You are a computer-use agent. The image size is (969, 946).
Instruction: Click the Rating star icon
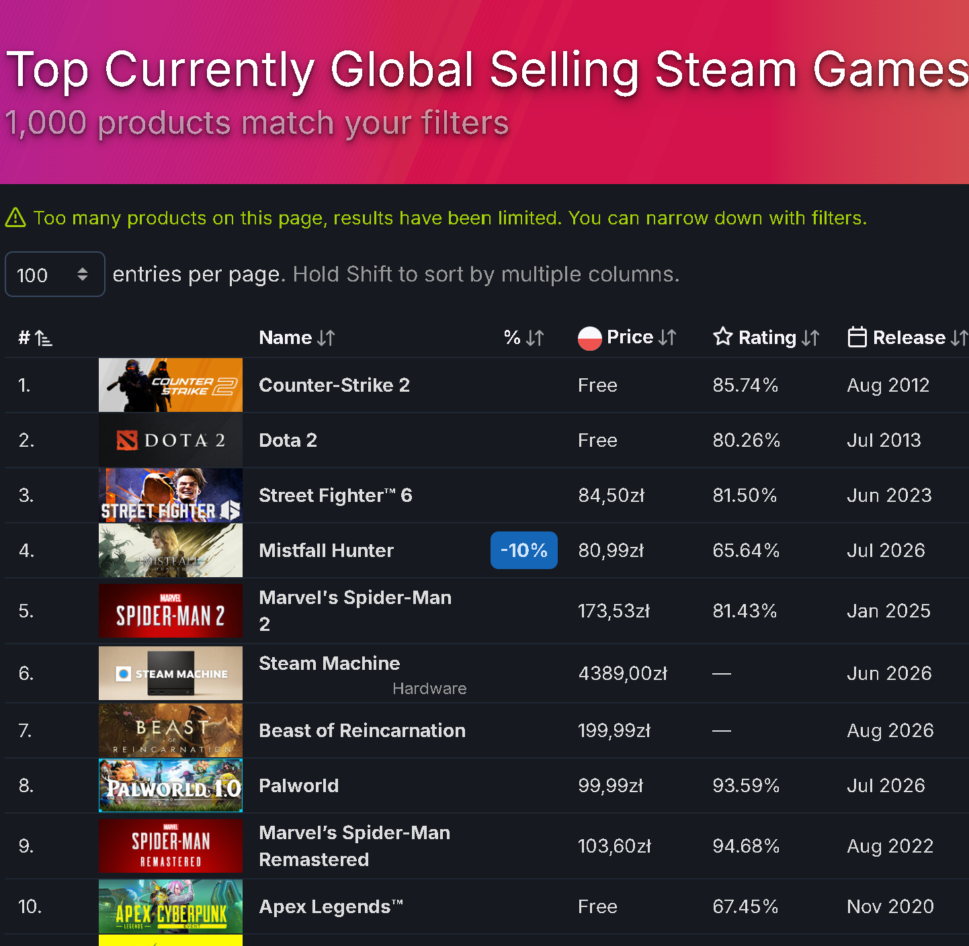click(x=723, y=336)
